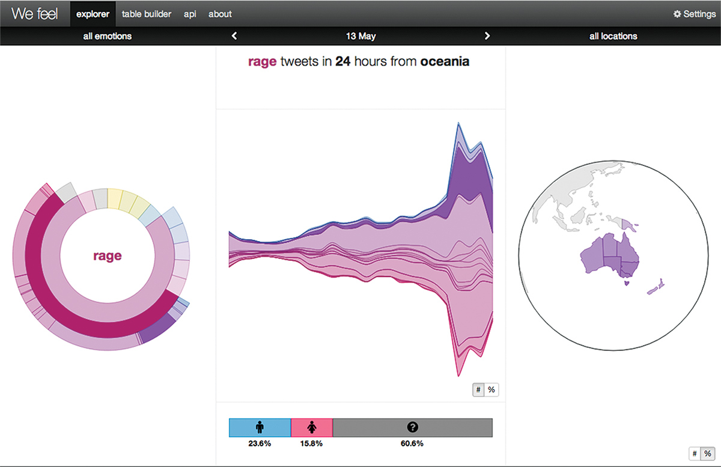This screenshot has height=467, width=721.
Task: Click the female figure icon in gender bar
Action: point(311,427)
